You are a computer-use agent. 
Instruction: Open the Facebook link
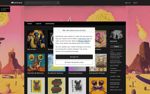pyautogui.click(x=113, y=73)
